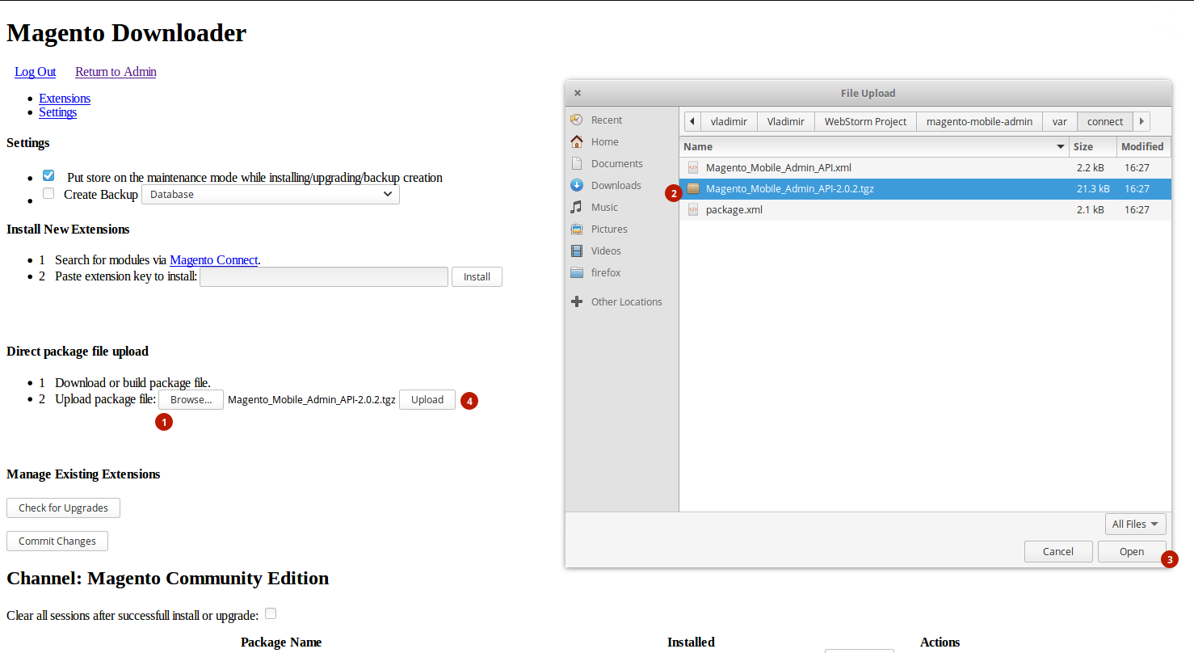Open the Database backup type dropdown
Screen dimensions: 1194x653
pyautogui.click(x=271, y=194)
